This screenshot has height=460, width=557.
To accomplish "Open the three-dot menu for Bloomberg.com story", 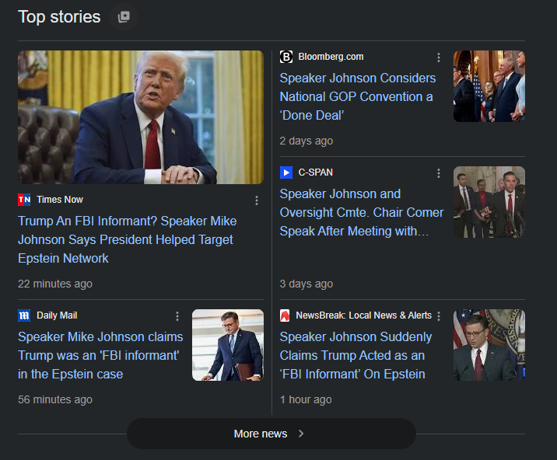I will pyautogui.click(x=439, y=57).
